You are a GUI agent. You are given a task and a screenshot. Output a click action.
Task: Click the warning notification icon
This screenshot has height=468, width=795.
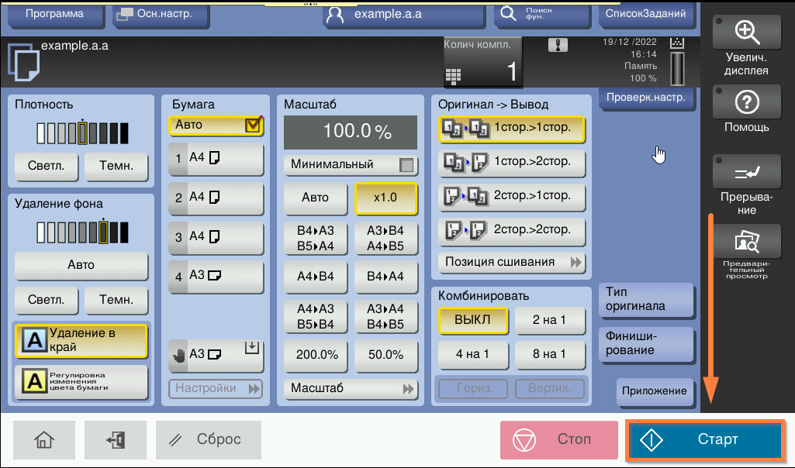tap(557, 45)
